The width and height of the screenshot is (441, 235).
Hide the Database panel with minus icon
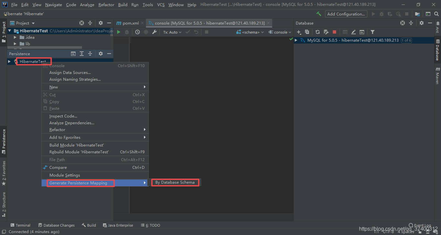click(x=430, y=23)
